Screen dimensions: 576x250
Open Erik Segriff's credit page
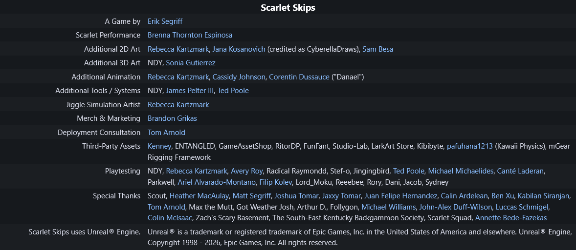[x=165, y=21]
